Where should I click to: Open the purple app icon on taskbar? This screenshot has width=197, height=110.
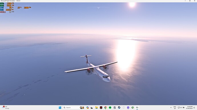[128, 107]
